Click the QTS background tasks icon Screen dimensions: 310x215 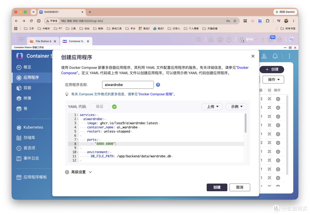pos(211,39)
